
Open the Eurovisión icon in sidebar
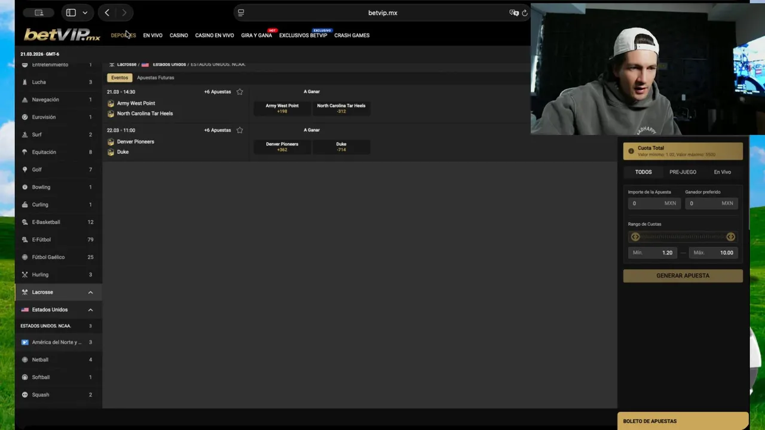pyautogui.click(x=25, y=117)
